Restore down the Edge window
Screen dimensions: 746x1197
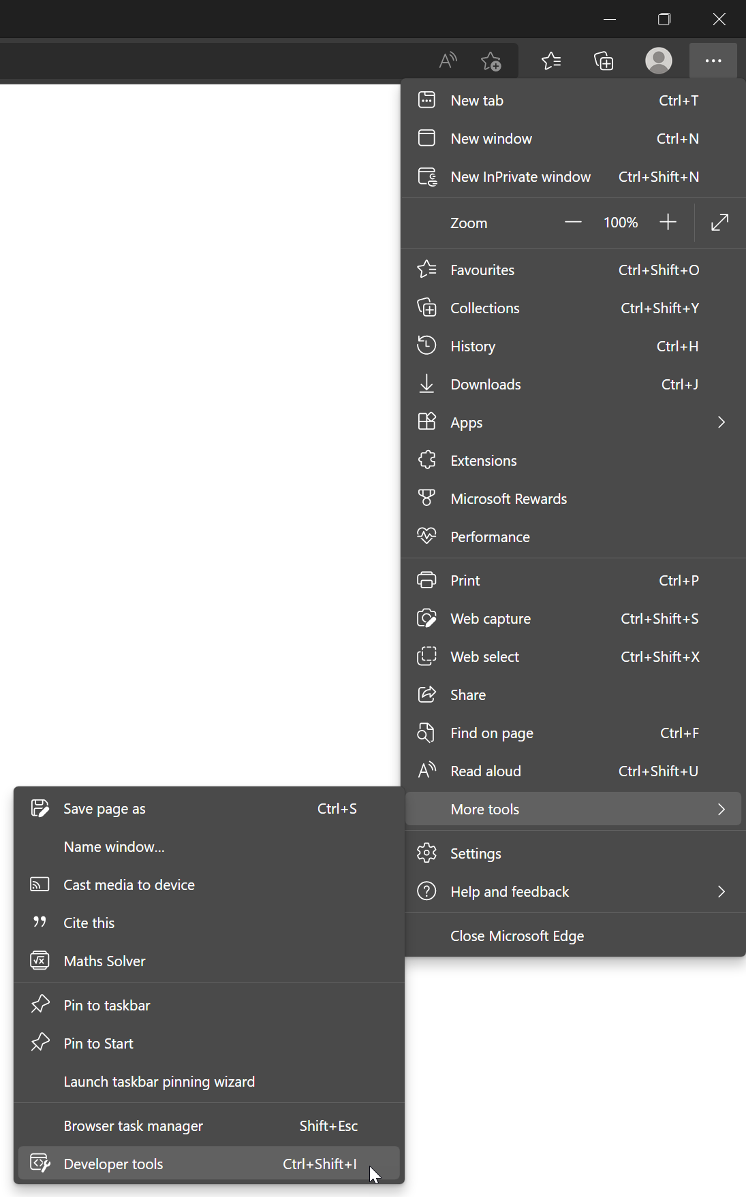coord(664,19)
